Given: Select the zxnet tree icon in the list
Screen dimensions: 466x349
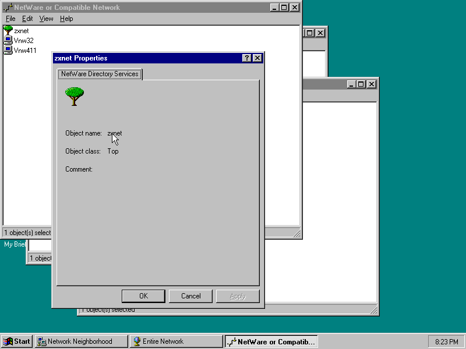Looking at the screenshot, I should pos(8,30).
